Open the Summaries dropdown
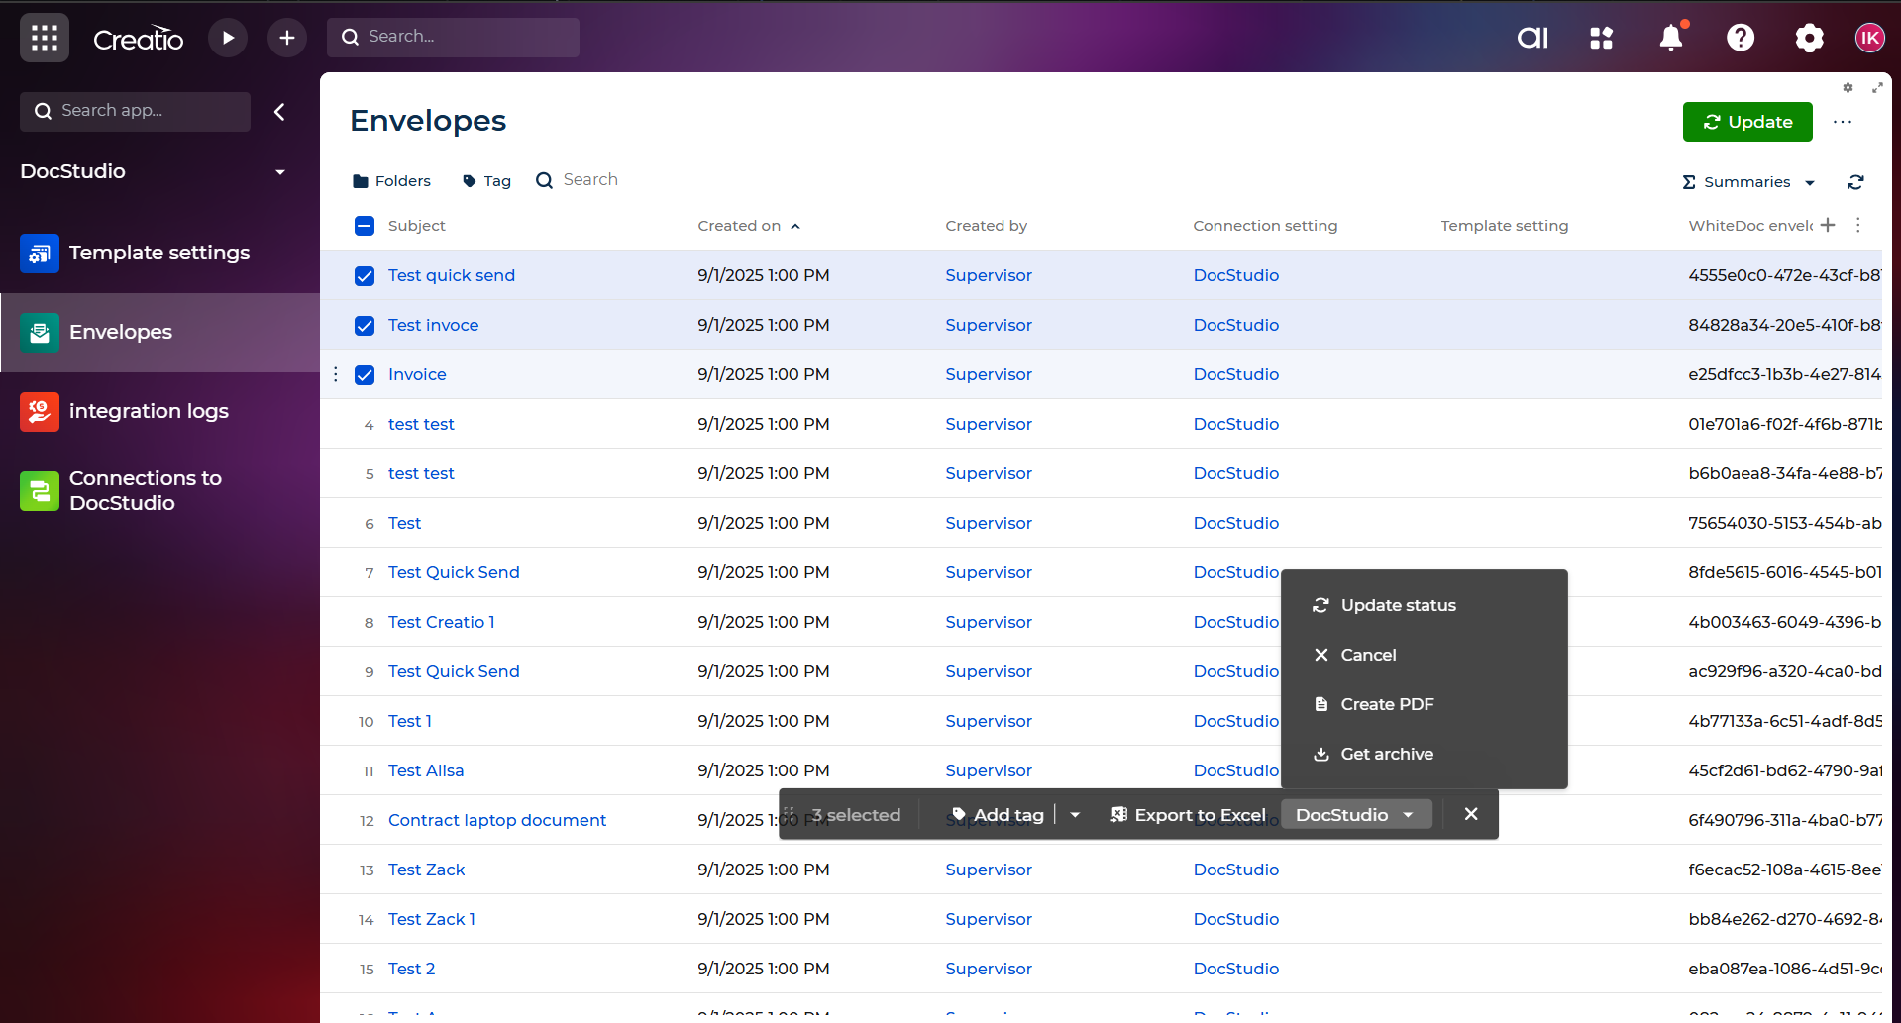This screenshot has width=1901, height=1023. (1749, 182)
